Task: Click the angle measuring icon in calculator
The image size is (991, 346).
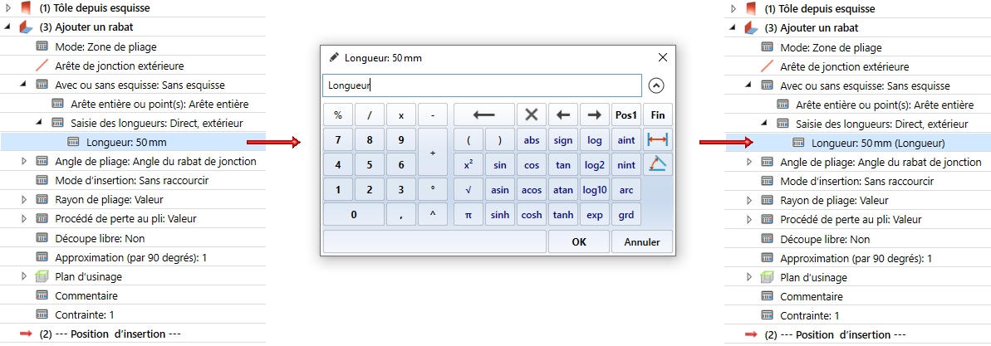Action: (x=657, y=164)
